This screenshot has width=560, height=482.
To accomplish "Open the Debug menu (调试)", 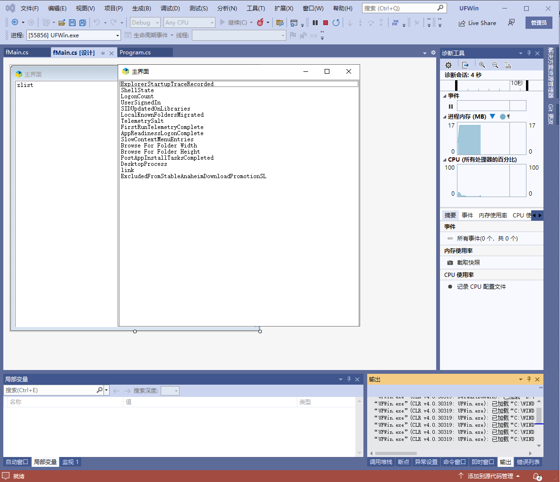I will pyautogui.click(x=170, y=8).
